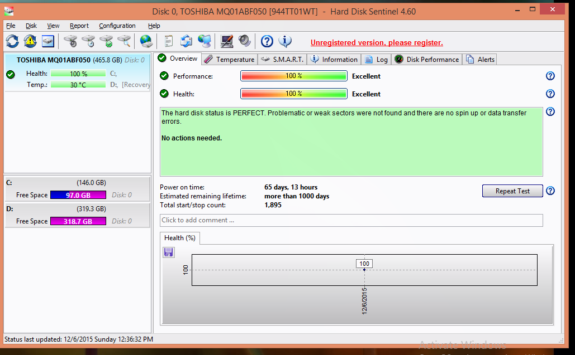Click the speaker sound toolbar icon

tap(245, 41)
